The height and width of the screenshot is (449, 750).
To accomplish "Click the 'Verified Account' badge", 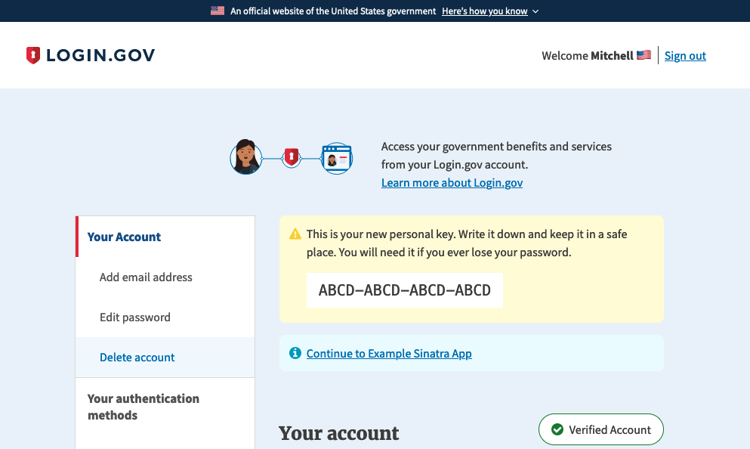I will click(x=601, y=429).
